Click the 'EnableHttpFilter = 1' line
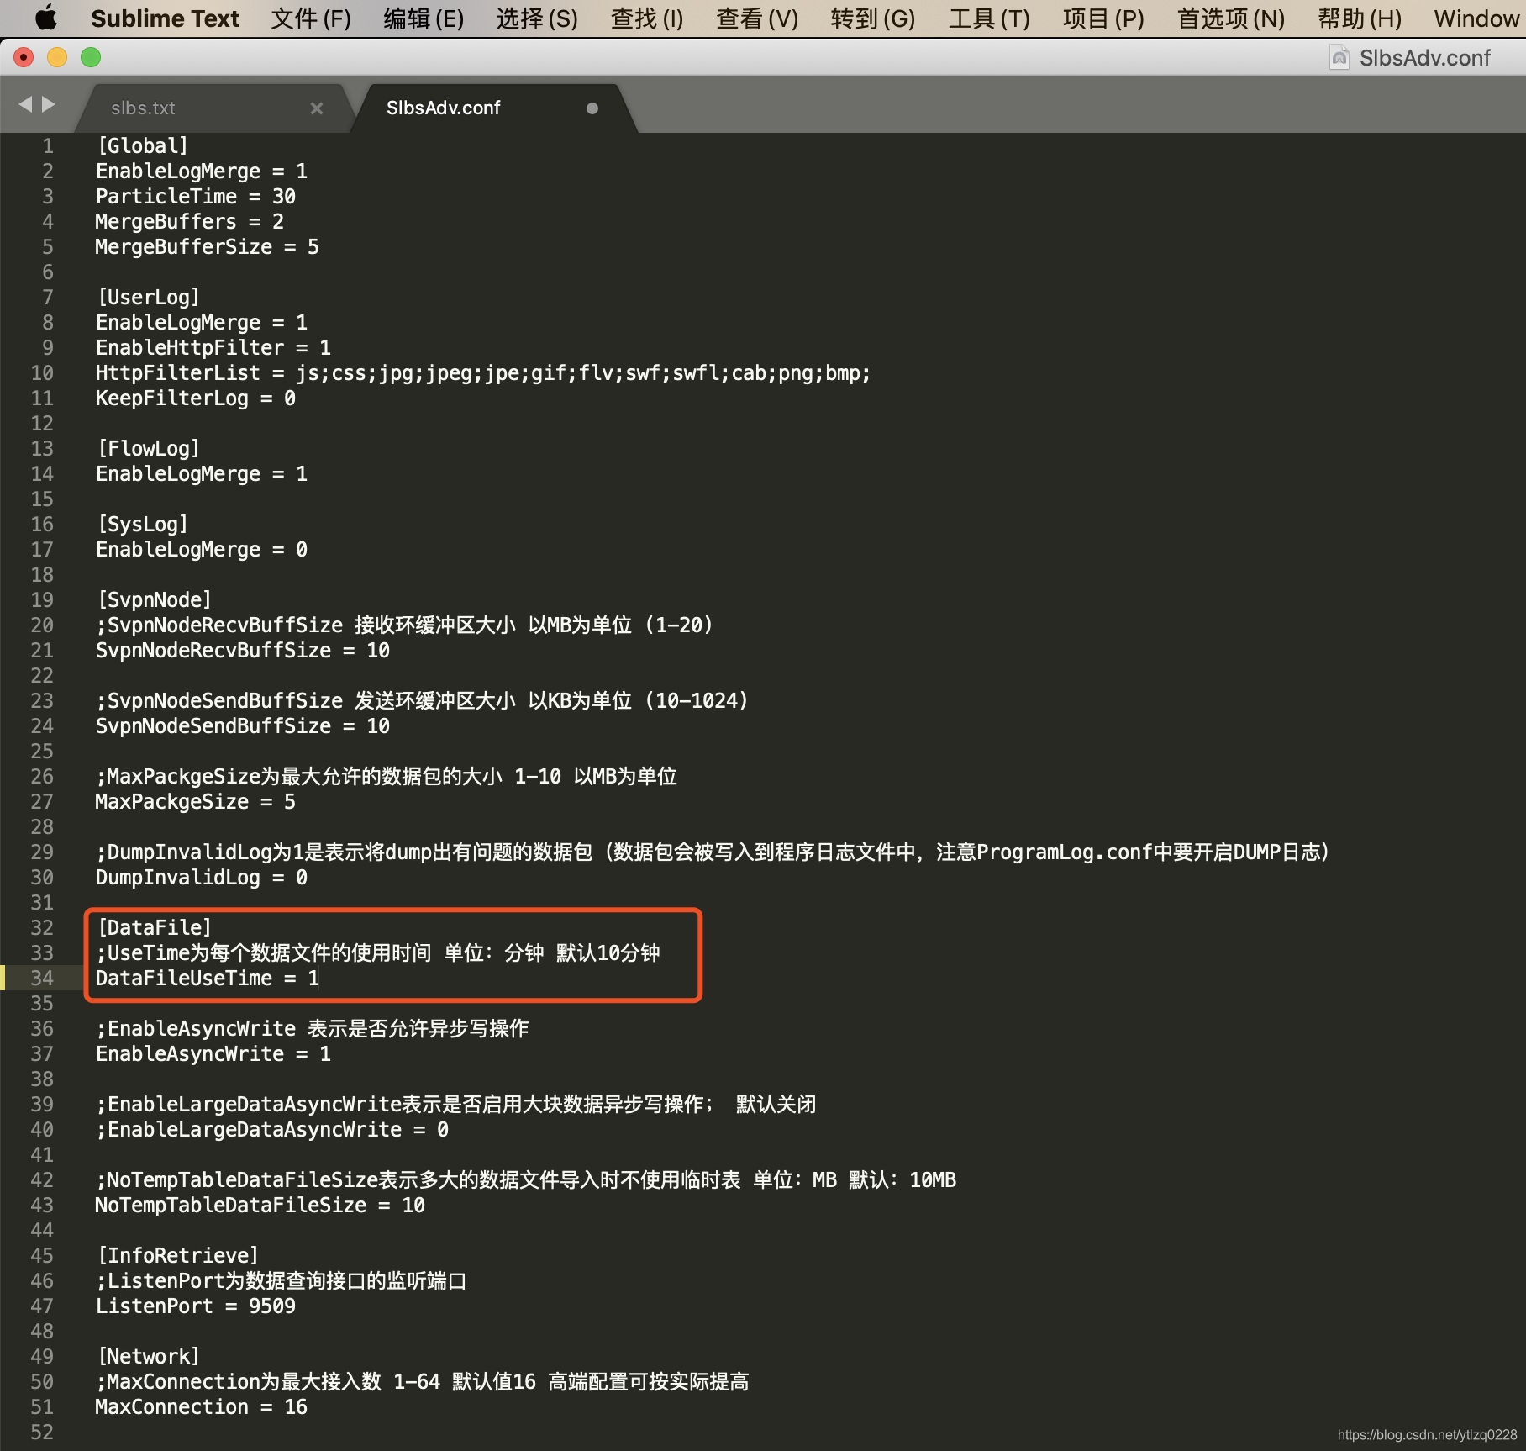 pyautogui.click(x=213, y=347)
